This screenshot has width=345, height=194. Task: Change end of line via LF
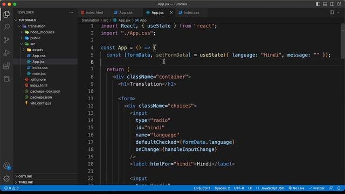(250, 188)
